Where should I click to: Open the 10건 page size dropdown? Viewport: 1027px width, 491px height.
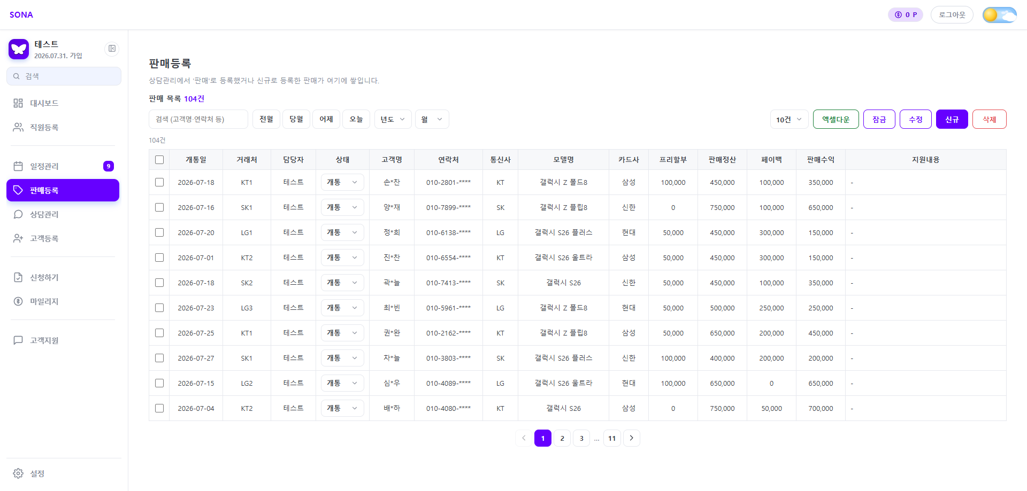[x=790, y=119]
